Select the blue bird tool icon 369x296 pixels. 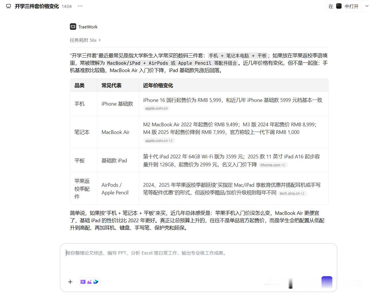(x=96, y=282)
